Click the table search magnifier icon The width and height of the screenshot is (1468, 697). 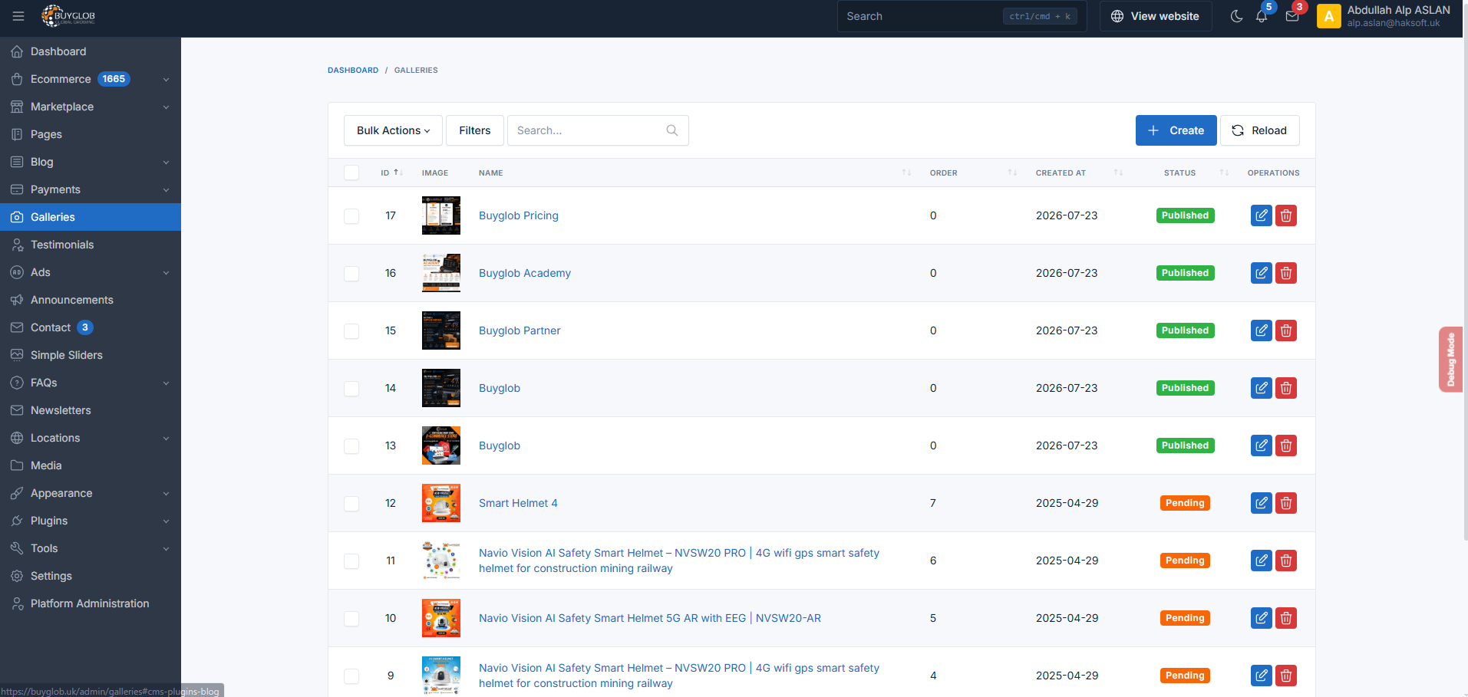[672, 130]
